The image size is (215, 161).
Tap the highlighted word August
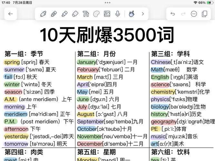pyautogui.click(x=86, y=114)
